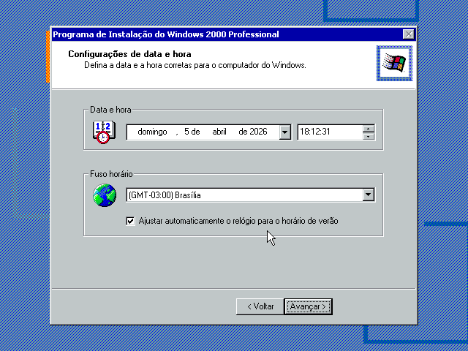The width and height of the screenshot is (468, 351).
Task: Open the date picker dropdown arrow
Action: (284, 132)
